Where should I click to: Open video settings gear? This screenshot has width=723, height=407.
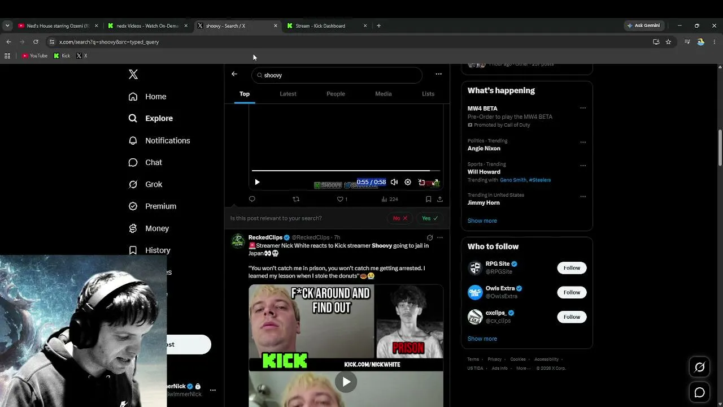(408, 182)
